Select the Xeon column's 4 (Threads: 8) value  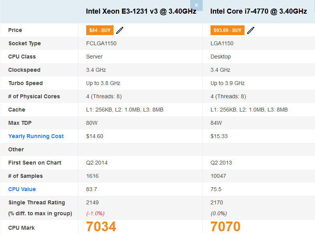[104, 96]
